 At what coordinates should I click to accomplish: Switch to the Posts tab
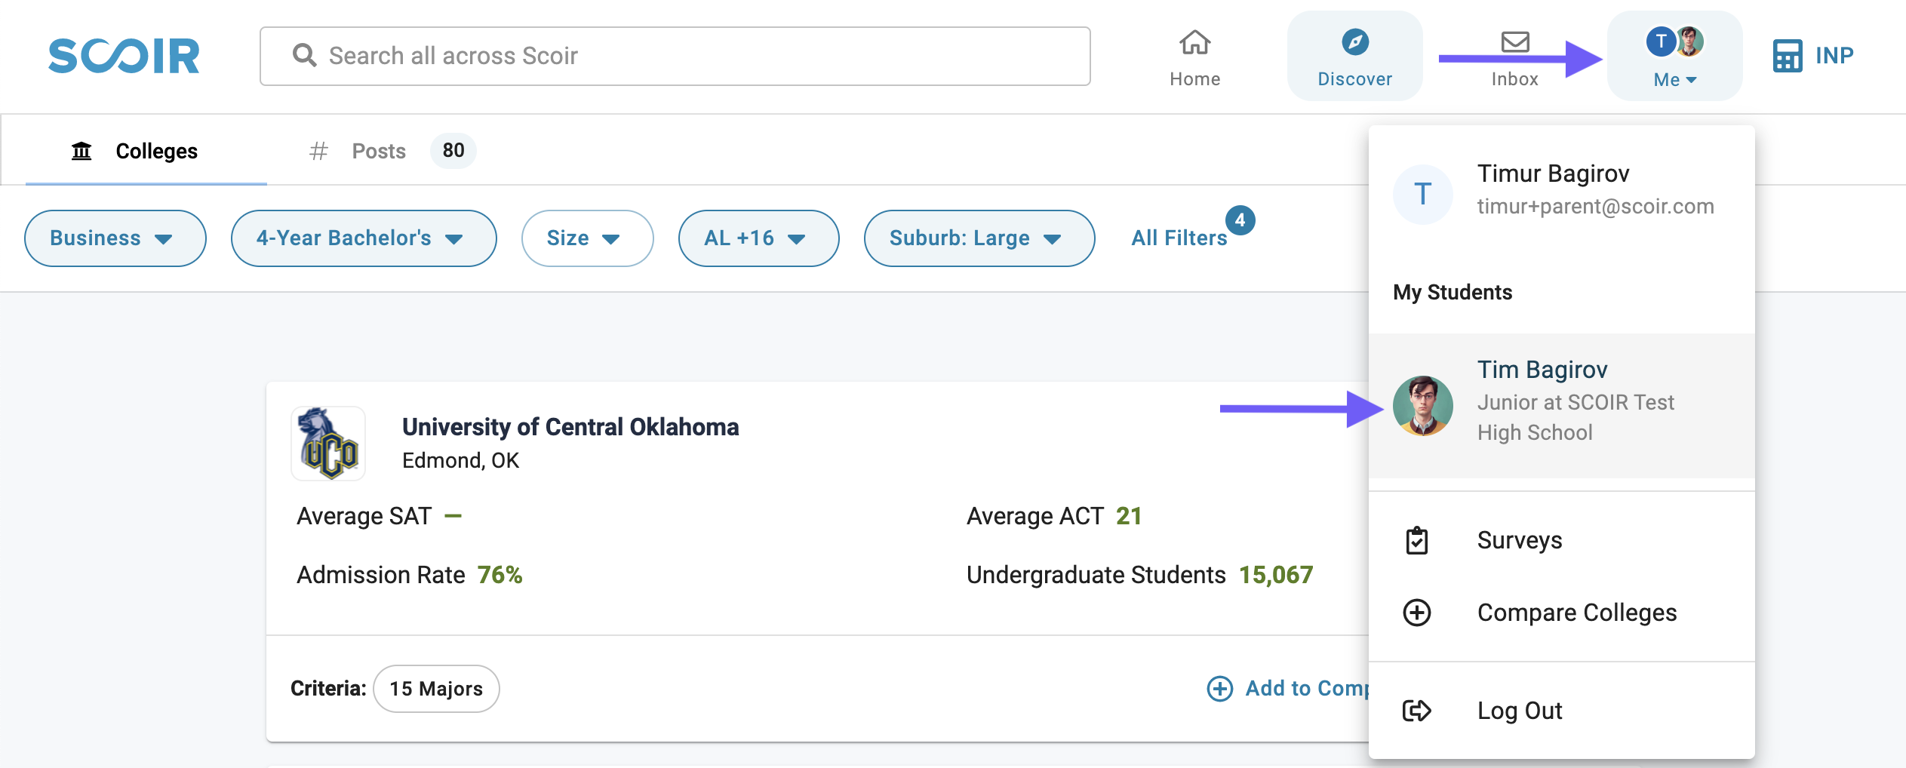point(379,151)
